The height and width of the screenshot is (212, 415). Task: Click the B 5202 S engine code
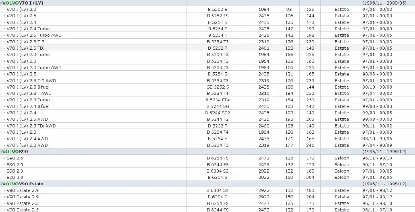[217, 10]
